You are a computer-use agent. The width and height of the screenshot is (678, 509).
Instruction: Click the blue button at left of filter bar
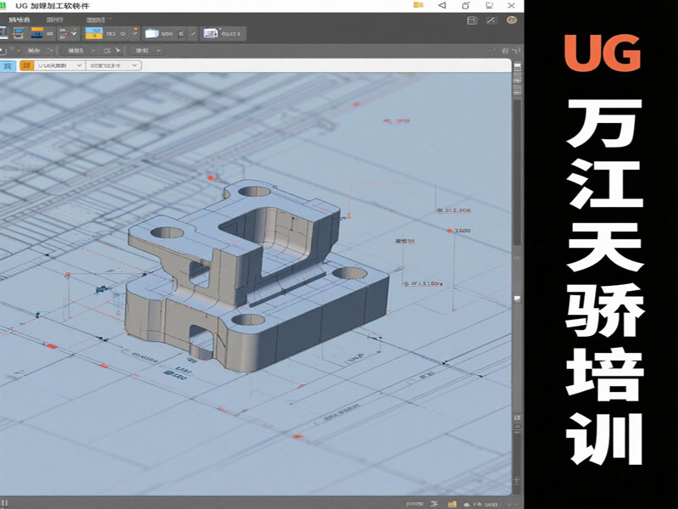[8, 64]
